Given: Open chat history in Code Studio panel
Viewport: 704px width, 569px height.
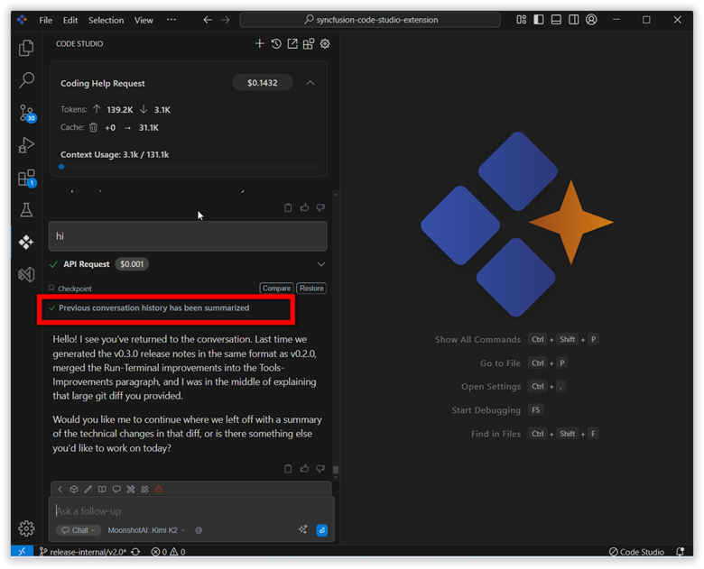Looking at the screenshot, I should 276,43.
